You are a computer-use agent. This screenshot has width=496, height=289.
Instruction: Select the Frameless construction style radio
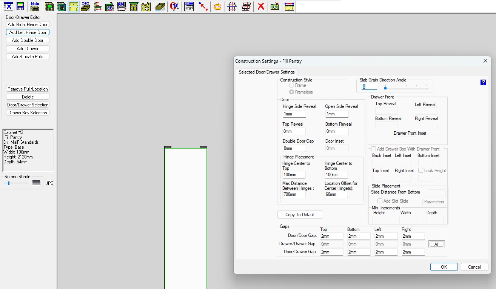point(292,92)
